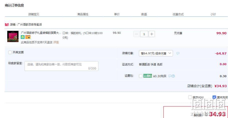228x118 pixels.
Task: Click the green service badge under product title
Action: (23, 37)
